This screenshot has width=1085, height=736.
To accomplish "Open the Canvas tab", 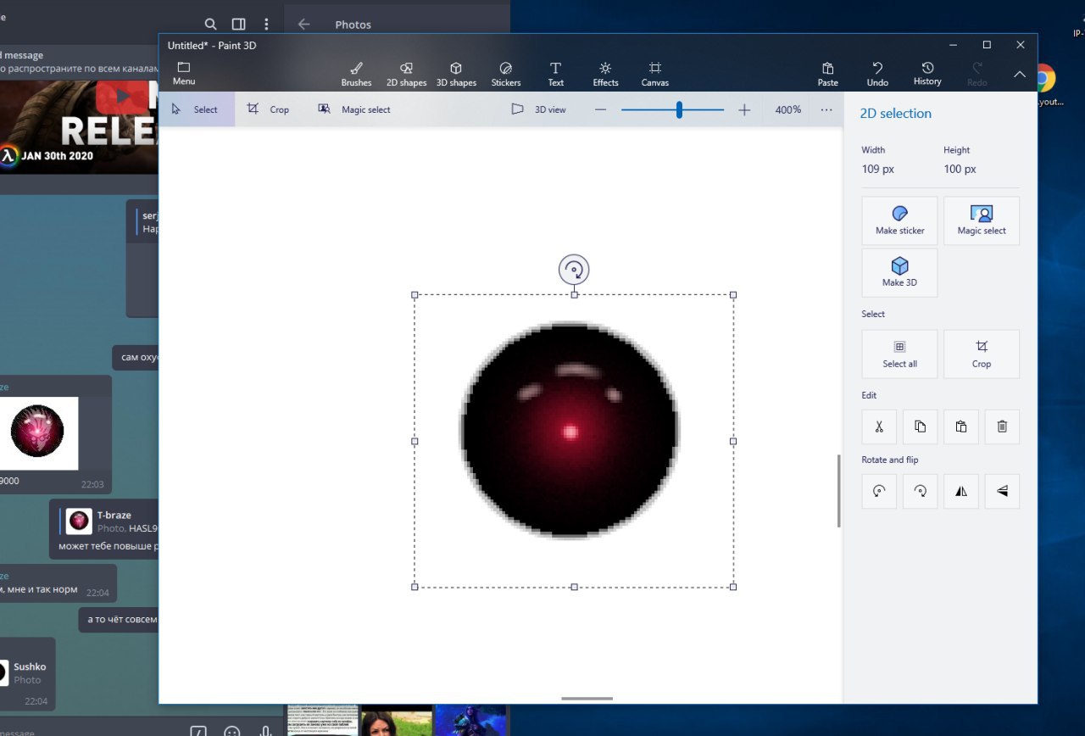I will pos(654,74).
